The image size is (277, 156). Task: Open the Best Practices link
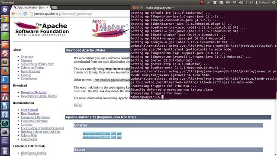pyautogui.click(x=30, y=114)
